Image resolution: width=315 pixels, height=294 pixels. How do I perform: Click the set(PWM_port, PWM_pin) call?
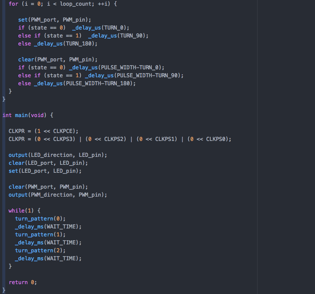tap(54, 20)
